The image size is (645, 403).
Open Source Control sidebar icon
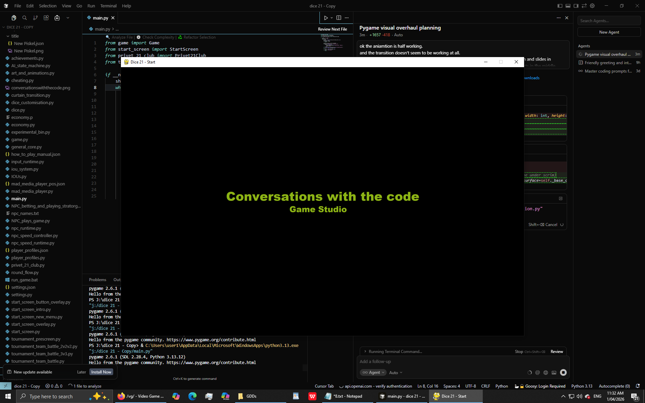(35, 18)
